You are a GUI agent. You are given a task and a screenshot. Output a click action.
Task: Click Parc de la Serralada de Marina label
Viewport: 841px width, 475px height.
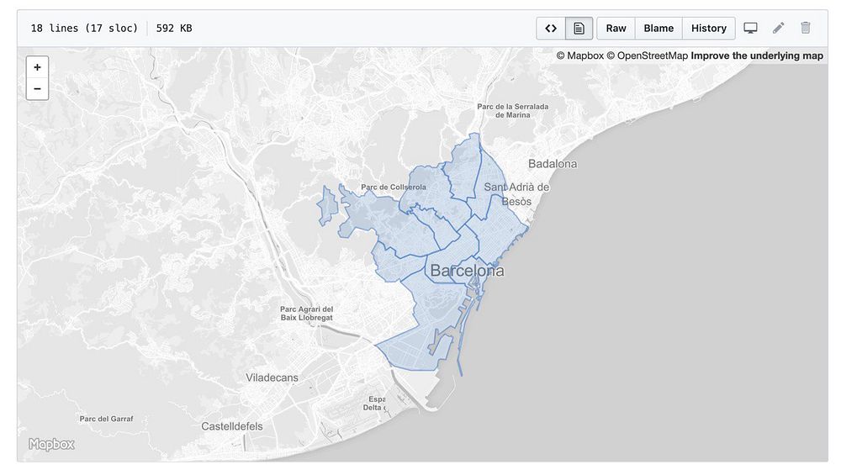[x=513, y=111]
